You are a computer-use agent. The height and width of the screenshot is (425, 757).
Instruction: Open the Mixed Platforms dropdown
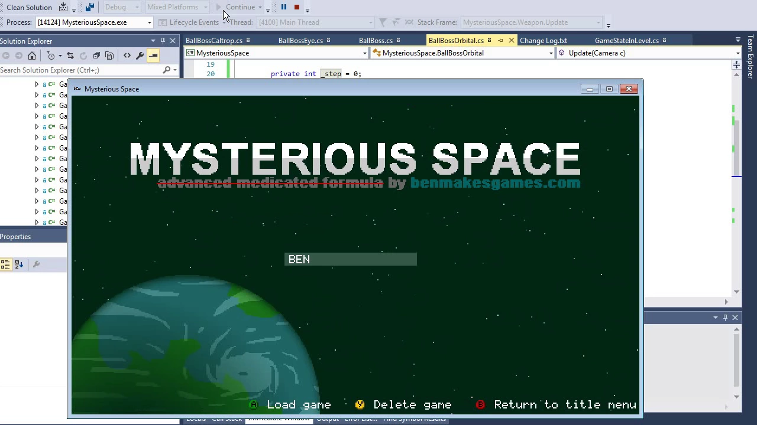[x=177, y=7]
